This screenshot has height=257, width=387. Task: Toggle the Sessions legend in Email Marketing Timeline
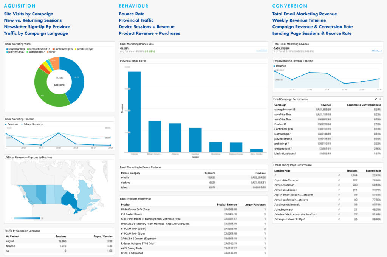(x=13, y=124)
